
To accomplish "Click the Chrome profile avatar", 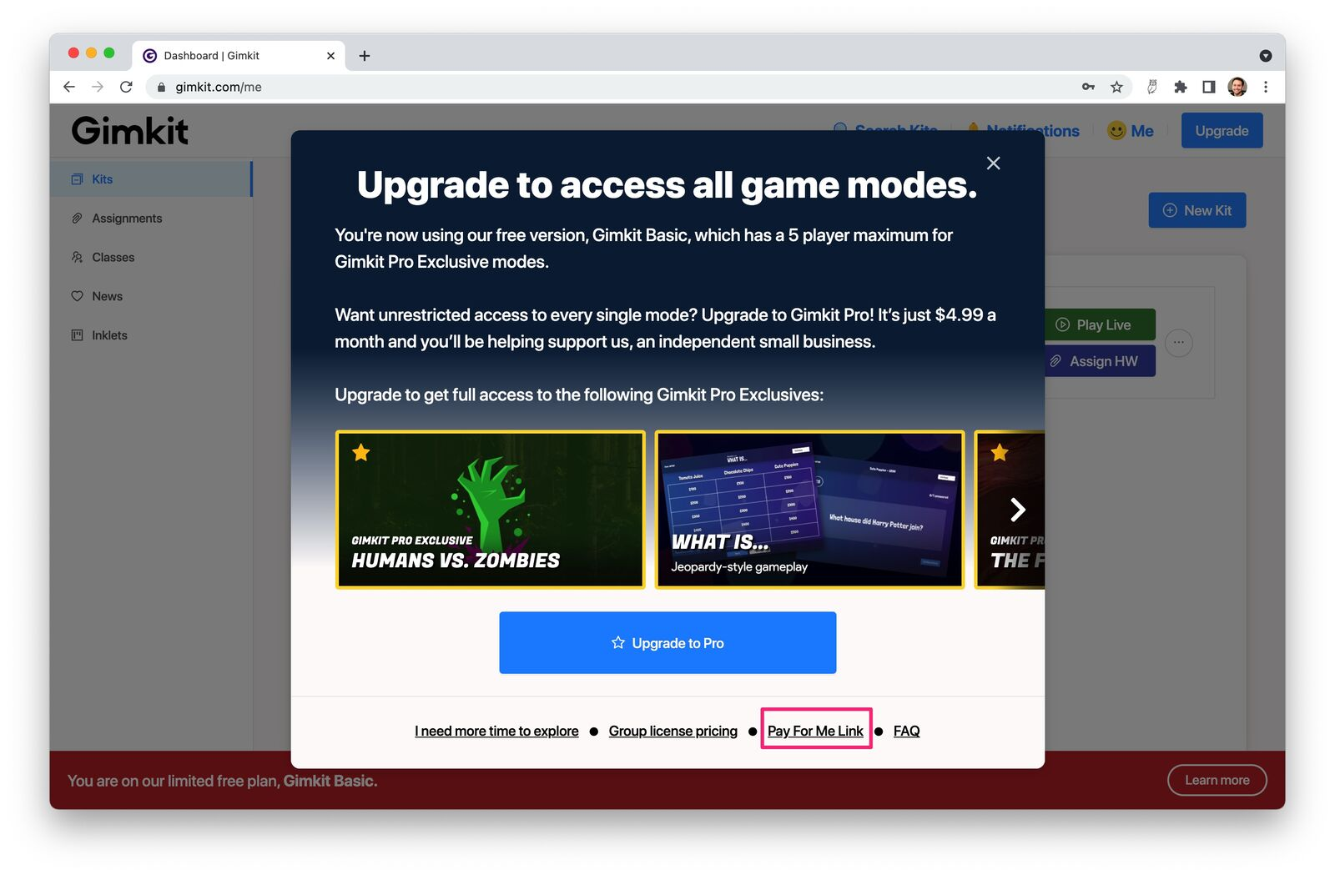I will pyautogui.click(x=1237, y=87).
